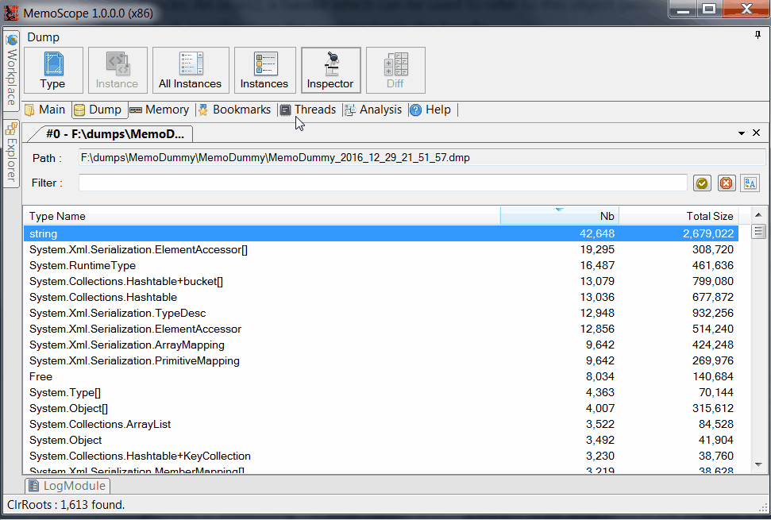Viewport: 771px width, 520px height.
Task: Select the System.RuntimeType row
Action: point(381,265)
